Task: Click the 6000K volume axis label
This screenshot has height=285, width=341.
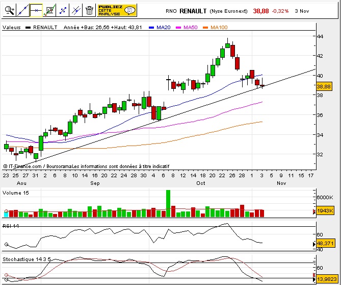Action: [325, 198]
